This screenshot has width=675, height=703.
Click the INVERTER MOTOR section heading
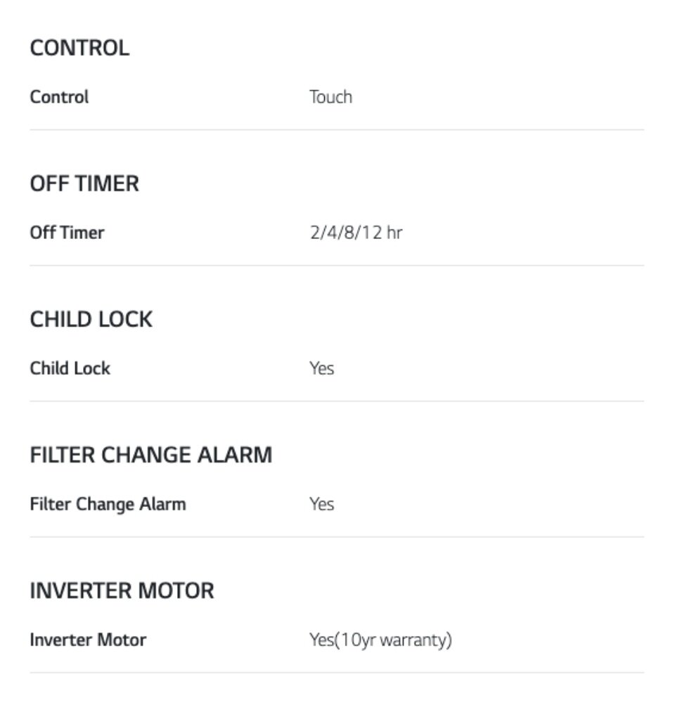(x=122, y=591)
